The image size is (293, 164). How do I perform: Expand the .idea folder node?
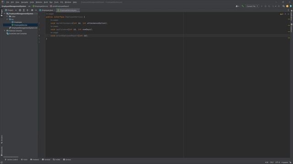point(7,16)
